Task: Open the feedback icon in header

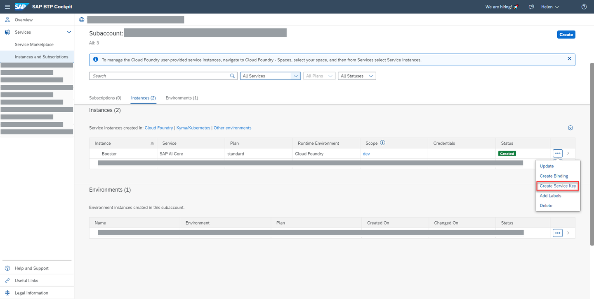Action: click(532, 7)
